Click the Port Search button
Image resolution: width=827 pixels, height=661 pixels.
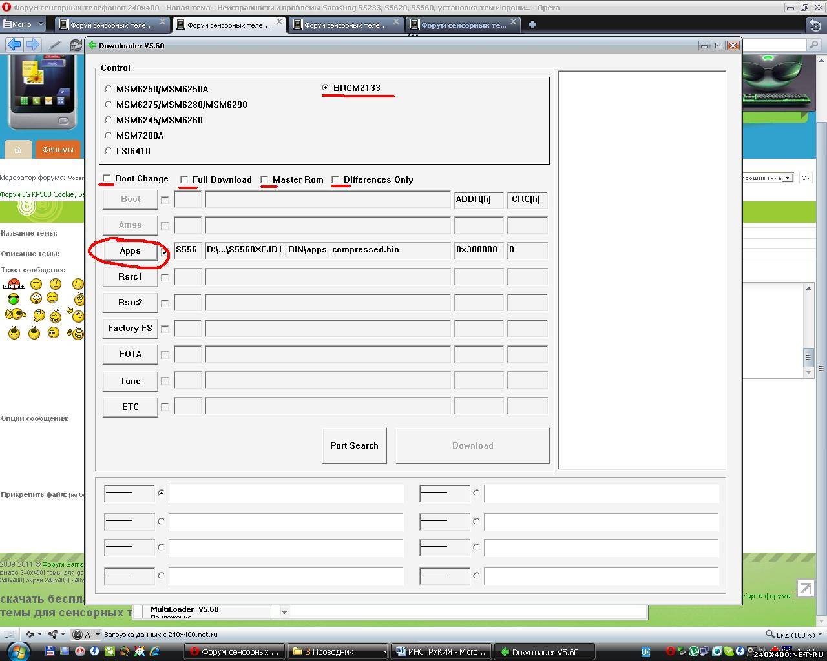point(354,445)
